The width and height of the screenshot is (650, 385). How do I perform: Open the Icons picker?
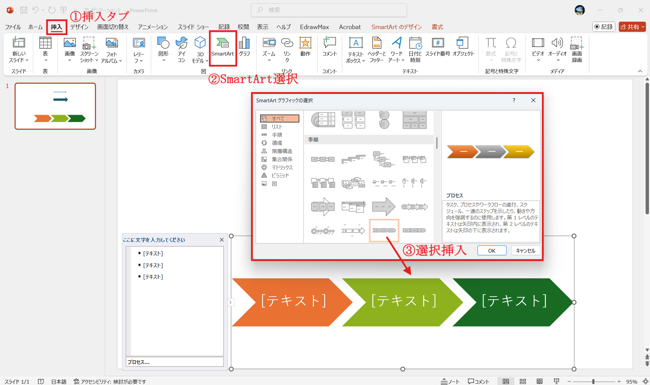coord(181,49)
